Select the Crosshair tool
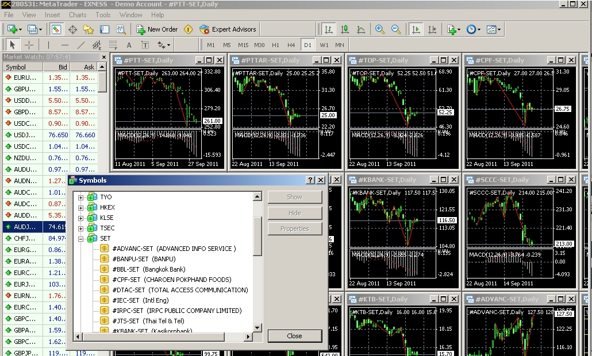592x356 pixels. (x=29, y=45)
